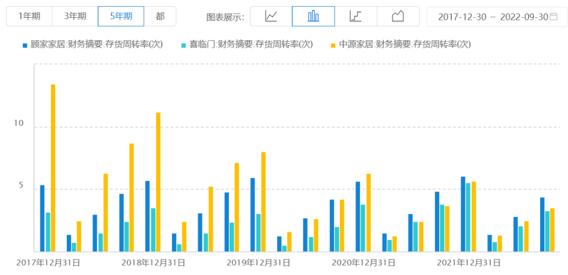Toggle the 喜临门 legend teal swatch
This screenshot has height=275, width=568.
184,45
